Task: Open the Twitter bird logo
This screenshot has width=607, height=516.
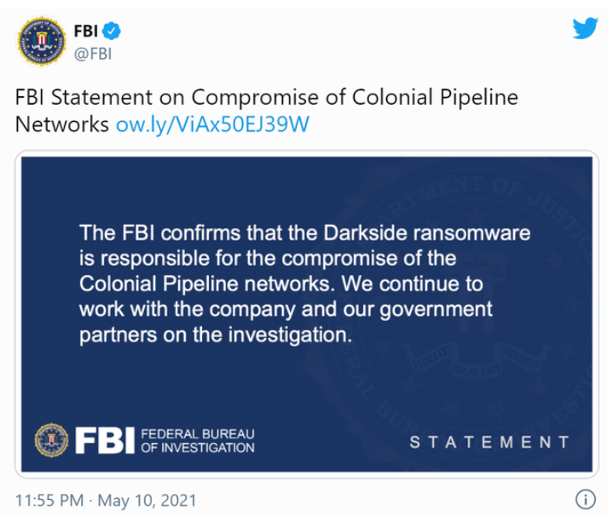Action: (x=586, y=28)
